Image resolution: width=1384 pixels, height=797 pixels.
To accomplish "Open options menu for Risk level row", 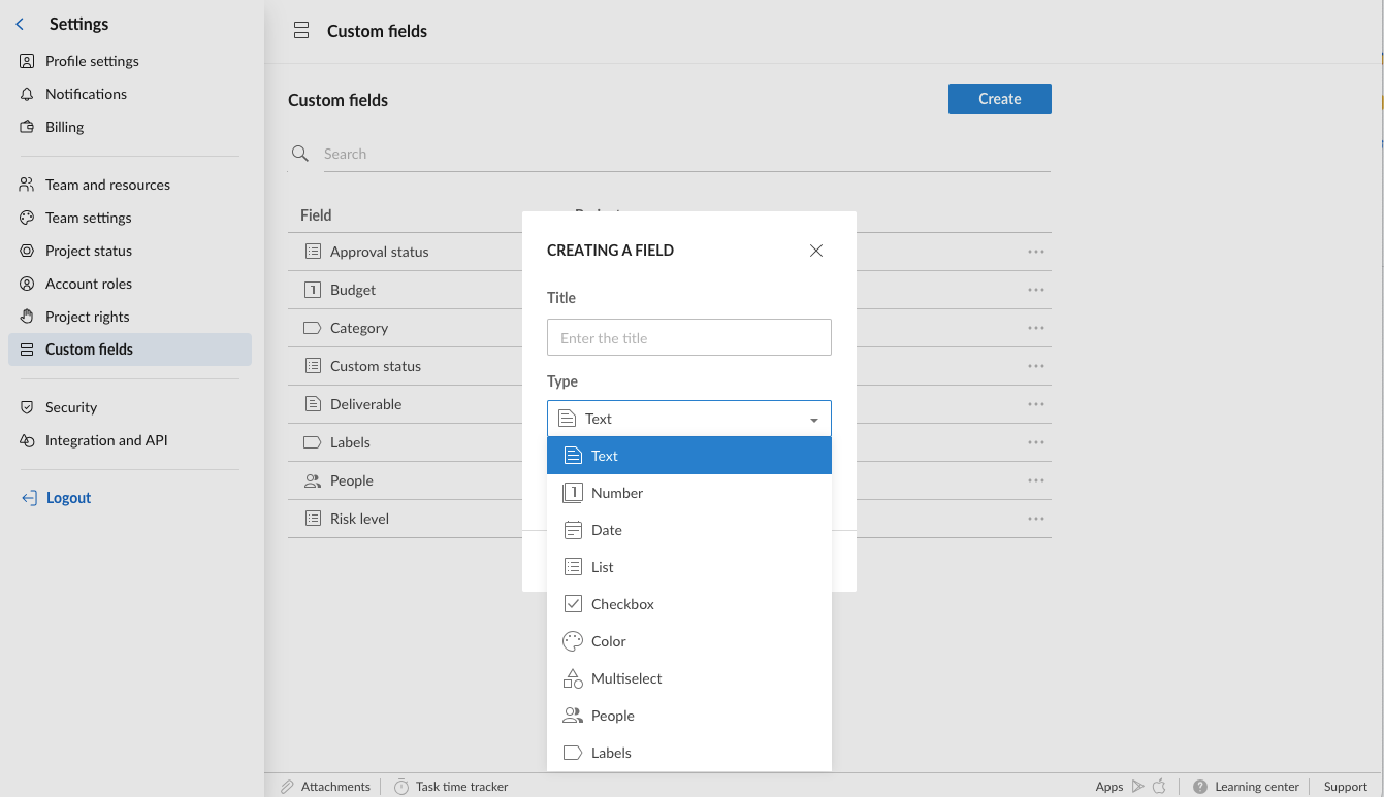I will coord(1036,519).
